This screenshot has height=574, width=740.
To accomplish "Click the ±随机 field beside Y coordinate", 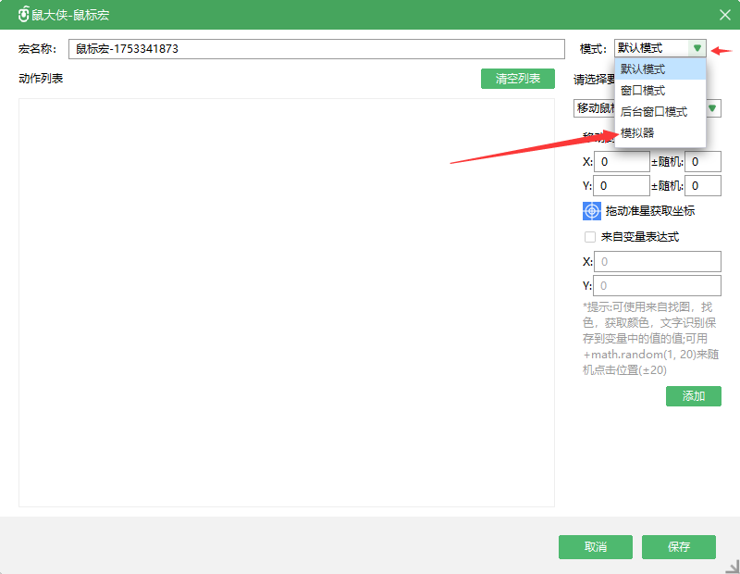I will point(702,186).
